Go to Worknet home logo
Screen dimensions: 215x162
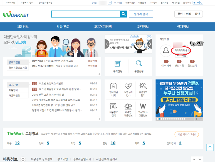point(16,14)
